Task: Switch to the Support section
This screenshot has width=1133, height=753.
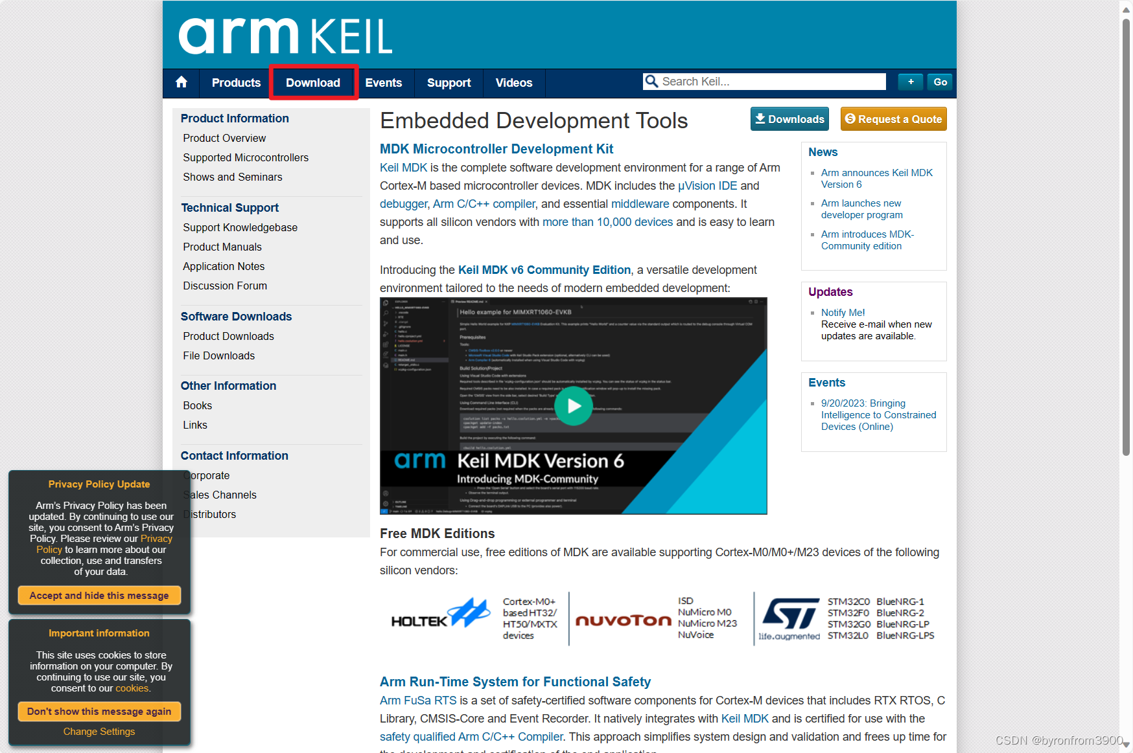Action: 448,83
